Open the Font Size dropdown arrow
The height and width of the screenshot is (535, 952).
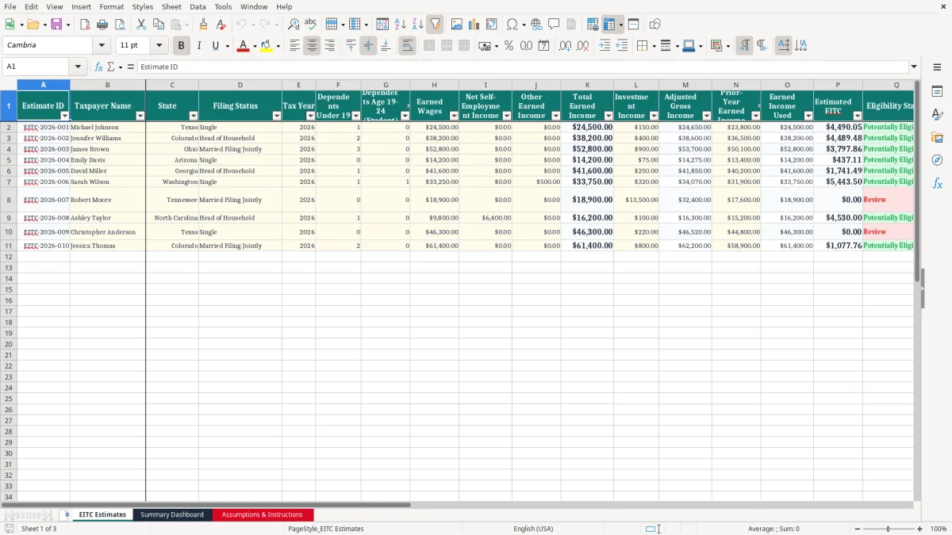click(159, 45)
